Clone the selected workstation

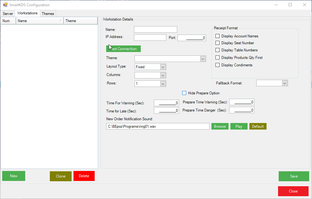pyautogui.click(x=61, y=176)
